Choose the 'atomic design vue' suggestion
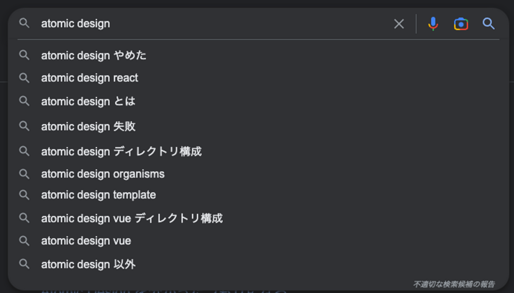Image resolution: width=514 pixels, height=293 pixels. [257, 241]
